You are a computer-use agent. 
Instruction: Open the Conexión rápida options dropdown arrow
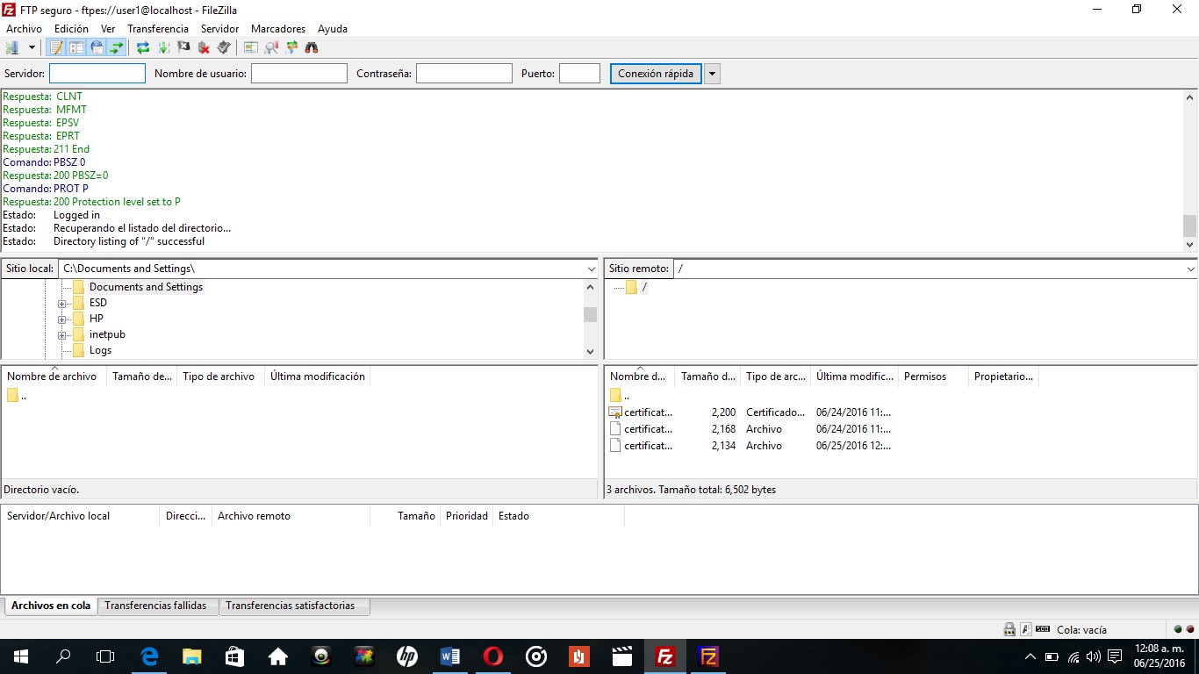[711, 73]
